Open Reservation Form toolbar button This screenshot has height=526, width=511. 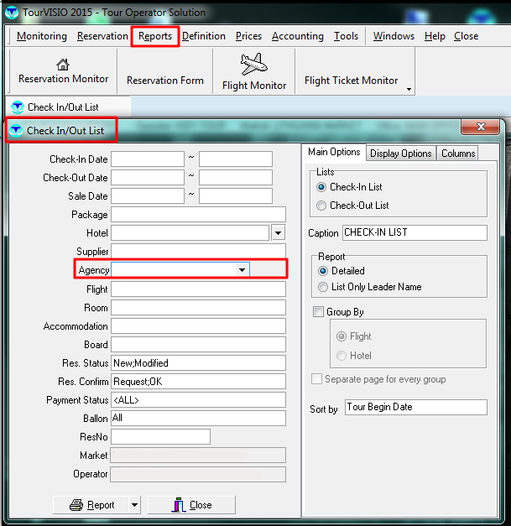click(x=164, y=81)
